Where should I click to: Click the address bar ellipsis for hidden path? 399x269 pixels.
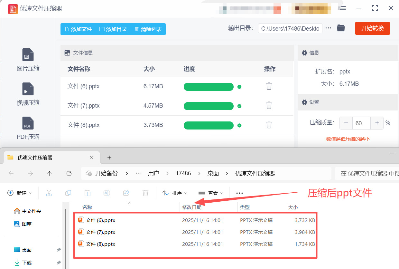138,173
